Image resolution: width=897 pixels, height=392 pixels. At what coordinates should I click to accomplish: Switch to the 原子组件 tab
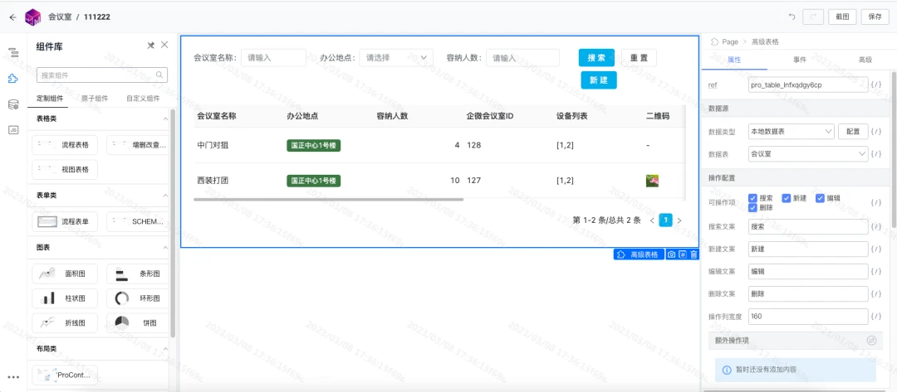click(x=95, y=98)
